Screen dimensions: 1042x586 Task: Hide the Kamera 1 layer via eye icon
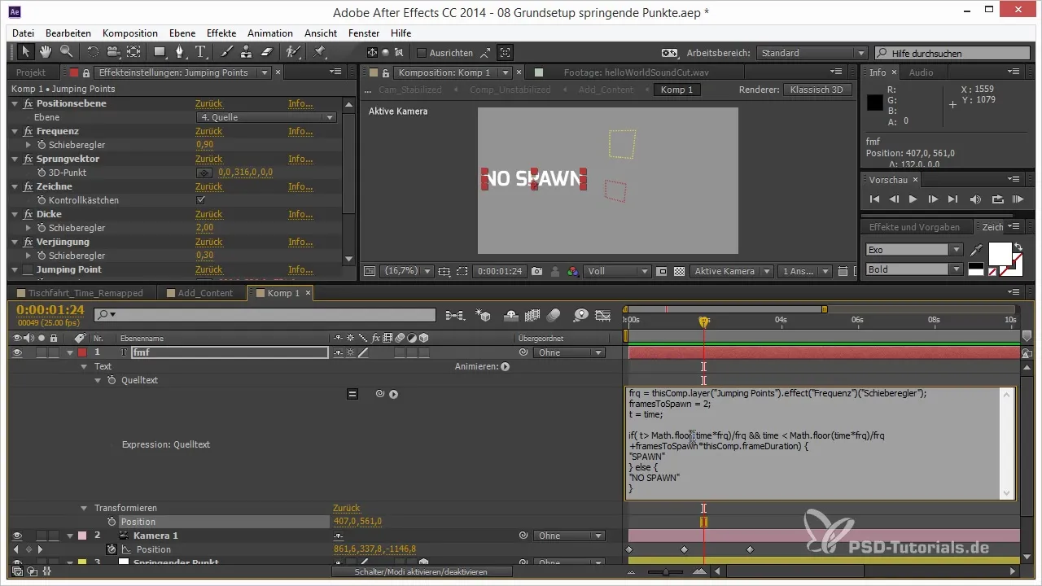point(19,536)
